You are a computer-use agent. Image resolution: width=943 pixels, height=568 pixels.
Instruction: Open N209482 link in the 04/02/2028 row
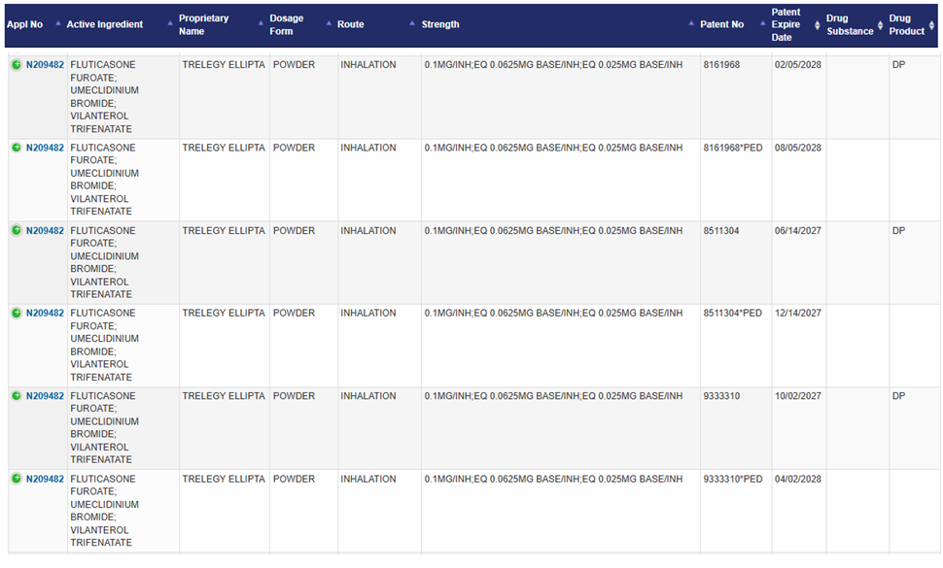point(45,479)
